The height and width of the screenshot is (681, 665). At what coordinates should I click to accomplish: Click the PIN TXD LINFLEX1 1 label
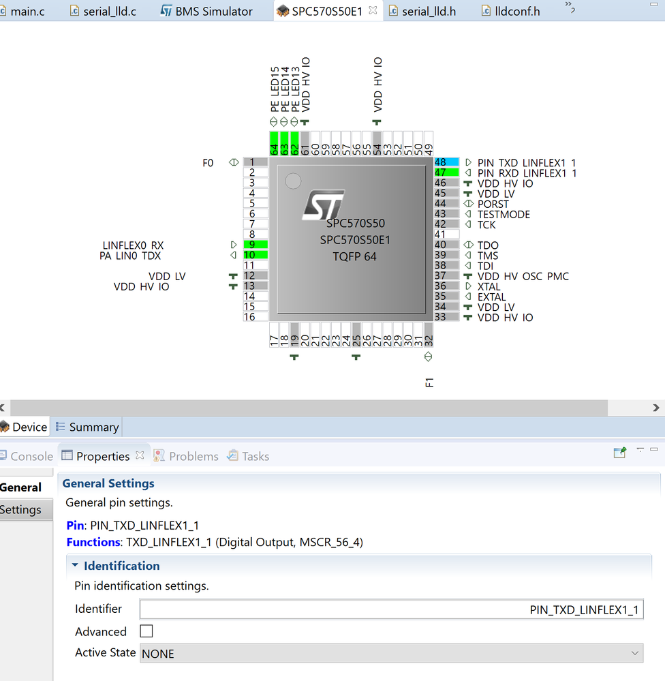(x=527, y=163)
